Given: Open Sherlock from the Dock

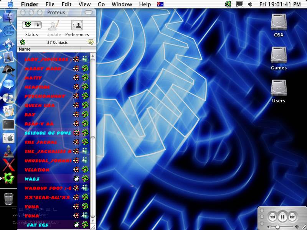Looking at the screenshot, I should point(8,71).
